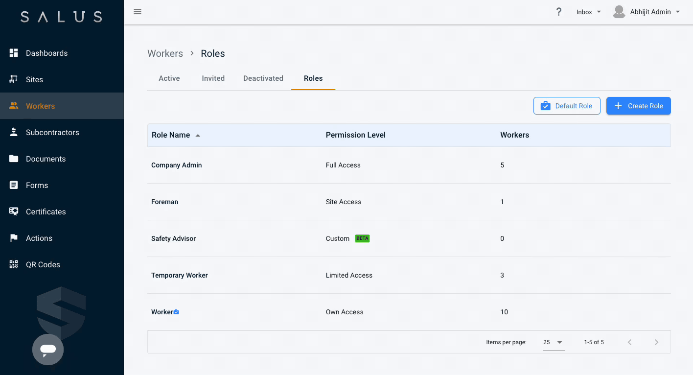Click the Create Role button

[638, 106]
